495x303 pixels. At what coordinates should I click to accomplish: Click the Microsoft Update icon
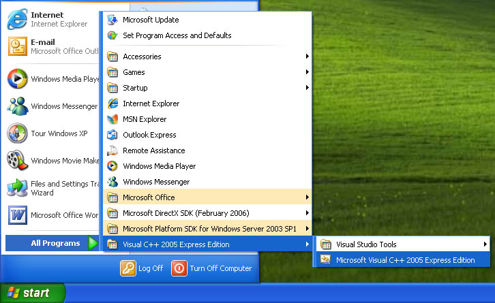coord(112,20)
